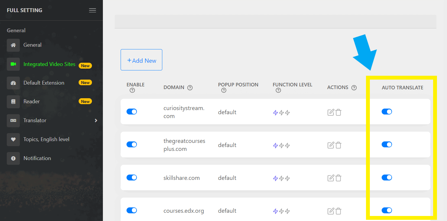The height and width of the screenshot is (221, 447).
Task: Toggle Enable switch for thegreatcoursesplus.com
Action: 132,144
